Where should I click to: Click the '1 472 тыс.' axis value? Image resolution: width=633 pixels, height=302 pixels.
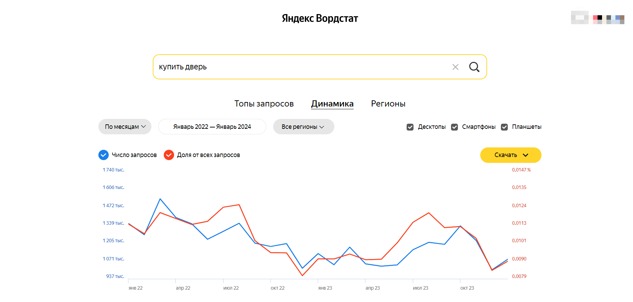tap(114, 205)
